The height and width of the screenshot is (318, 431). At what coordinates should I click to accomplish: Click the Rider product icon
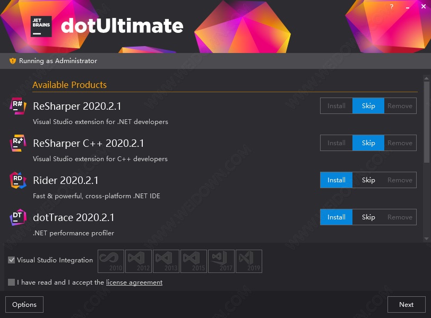coord(18,180)
